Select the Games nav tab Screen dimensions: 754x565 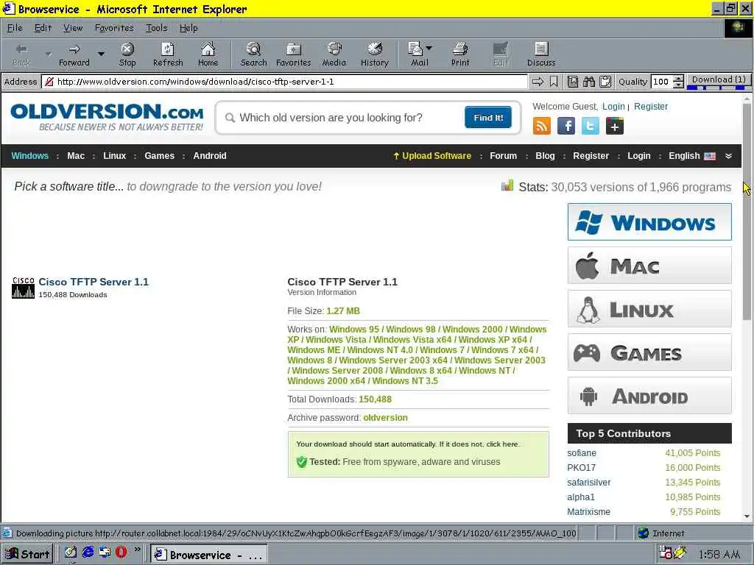coord(159,156)
